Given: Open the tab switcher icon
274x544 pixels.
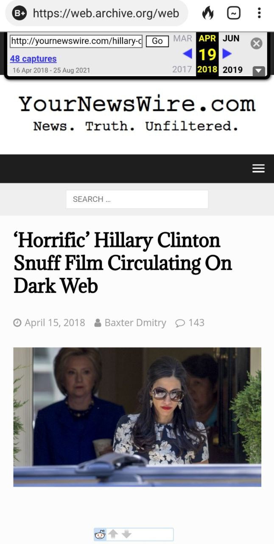Looking at the screenshot, I should (x=234, y=13).
